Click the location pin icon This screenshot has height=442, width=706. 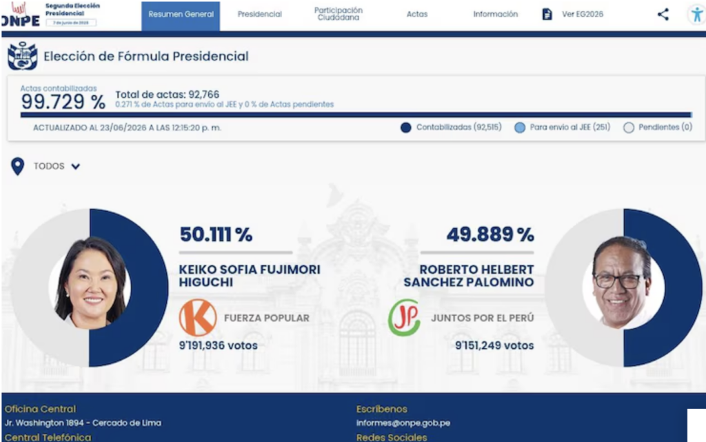[x=17, y=166]
